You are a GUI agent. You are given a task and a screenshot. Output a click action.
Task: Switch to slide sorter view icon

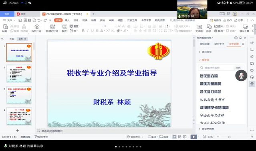click(x=179, y=137)
